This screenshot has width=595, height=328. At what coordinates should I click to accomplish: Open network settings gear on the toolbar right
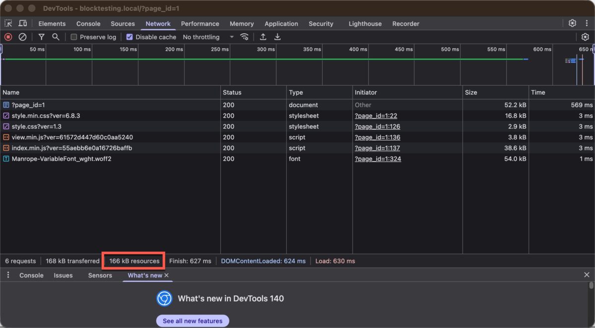point(584,37)
